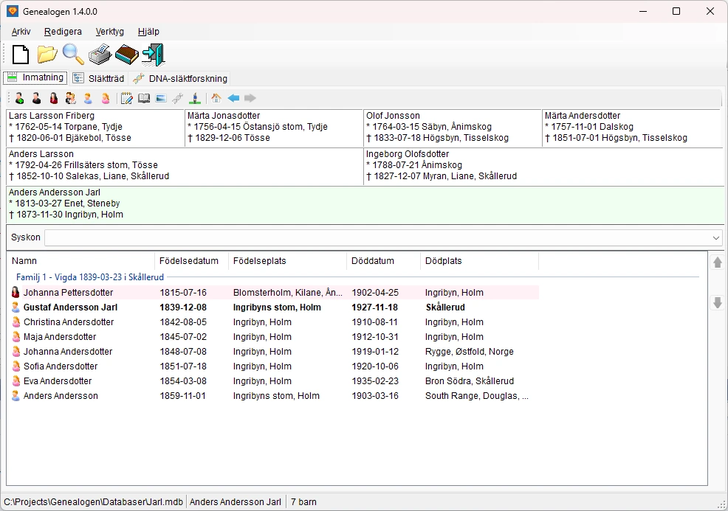Open a database with the folder icon
The image size is (728, 511).
point(47,55)
